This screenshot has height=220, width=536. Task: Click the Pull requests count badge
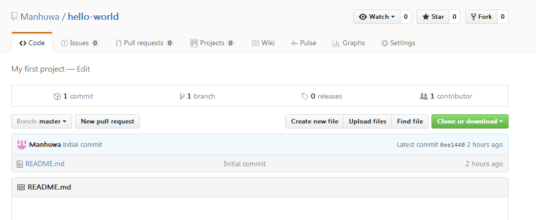pos(170,43)
